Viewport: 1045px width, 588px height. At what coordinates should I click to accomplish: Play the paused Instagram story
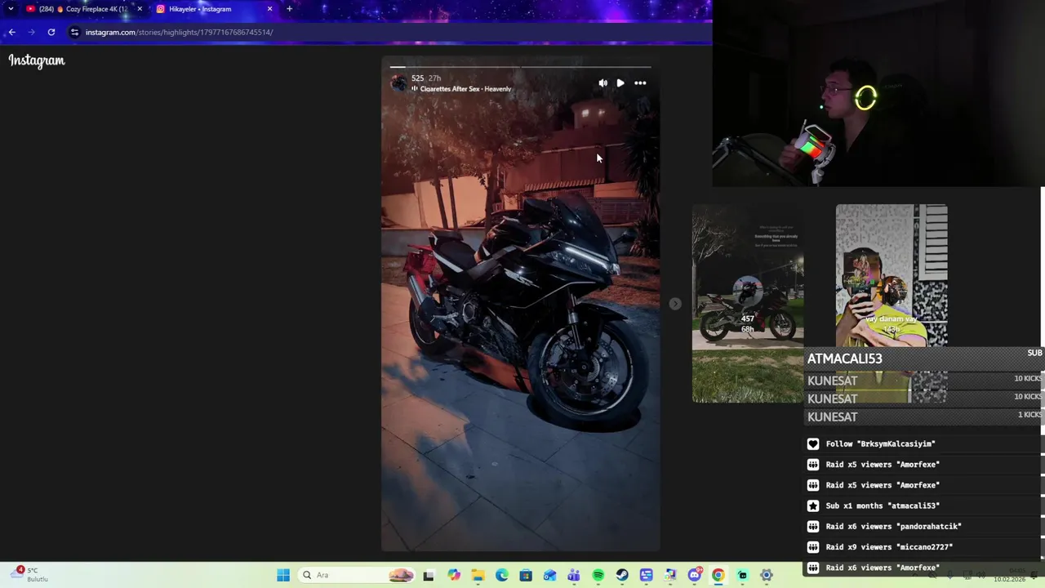(x=620, y=82)
